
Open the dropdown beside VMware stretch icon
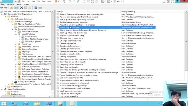pyautogui.click(x=112, y=1)
